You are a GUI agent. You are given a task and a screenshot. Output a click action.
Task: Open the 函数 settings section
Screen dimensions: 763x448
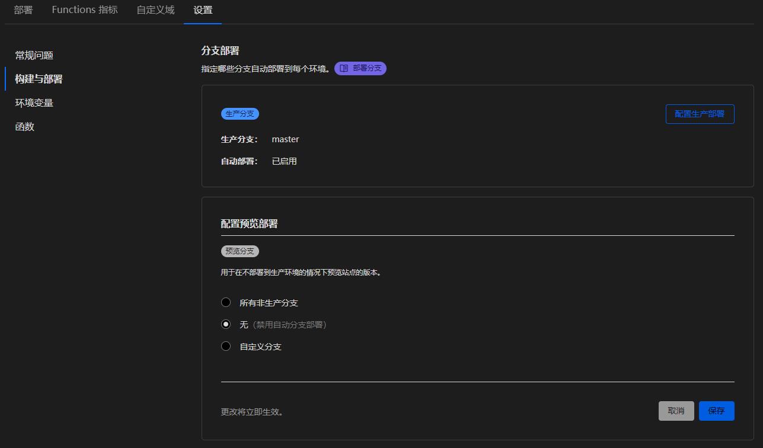click(x=24, y=126)
